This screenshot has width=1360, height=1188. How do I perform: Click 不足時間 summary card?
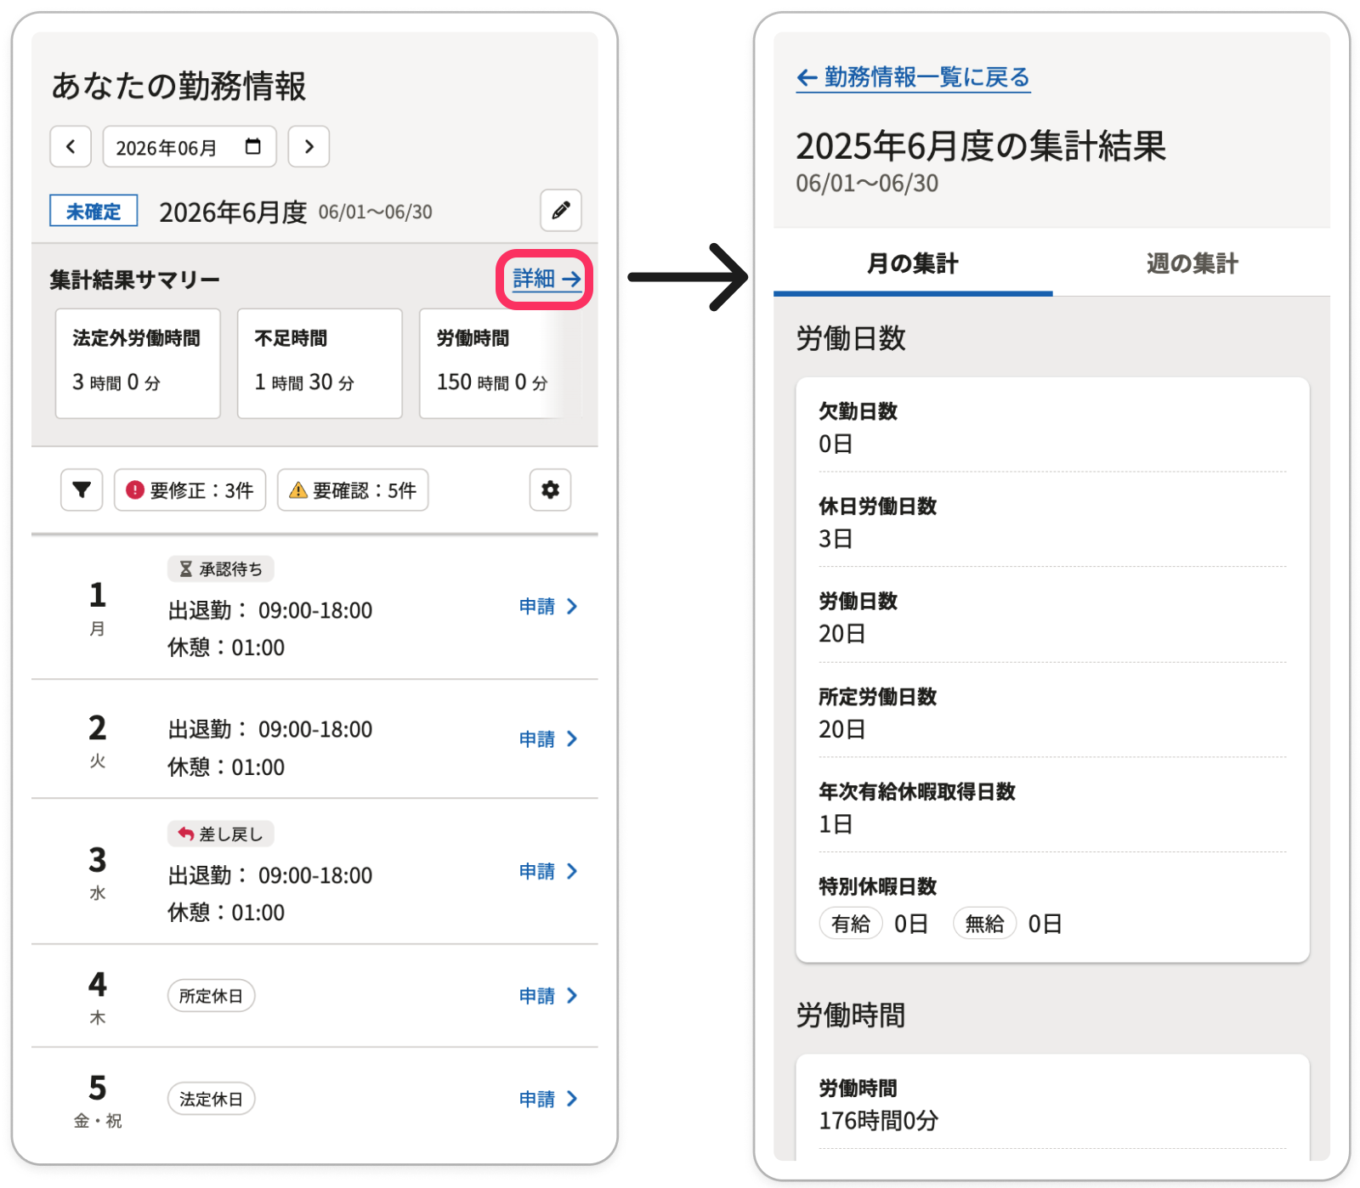click(x=320, y=363)
